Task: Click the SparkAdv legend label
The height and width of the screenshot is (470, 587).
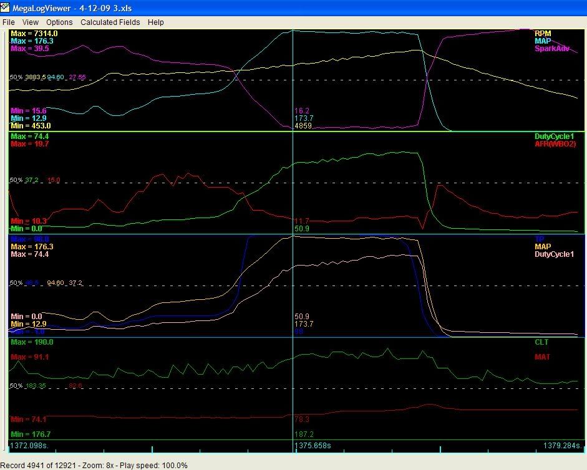Action: [x=552, y=49]
